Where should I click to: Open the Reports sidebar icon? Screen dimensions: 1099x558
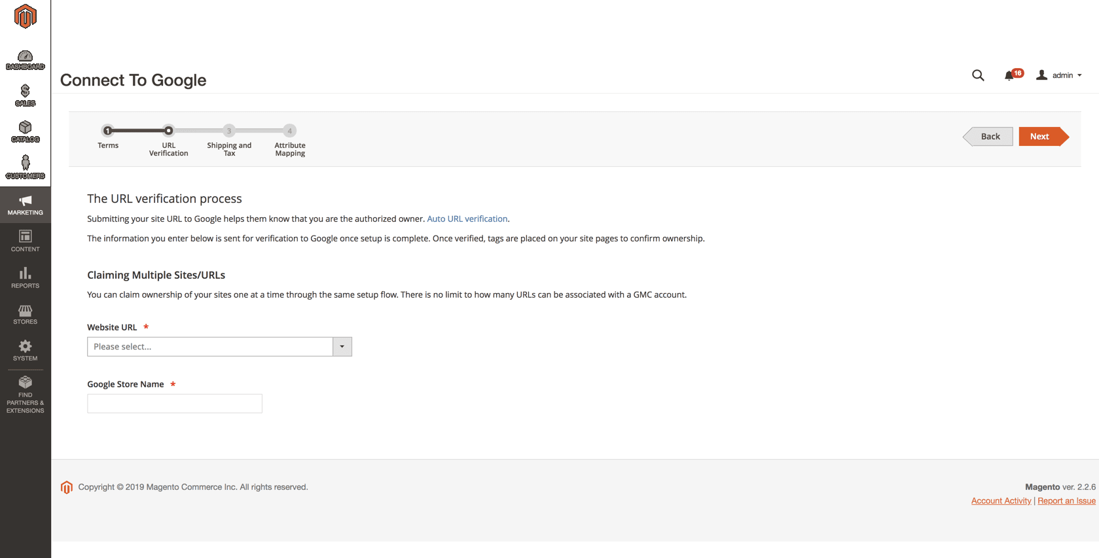click(25, 277)
